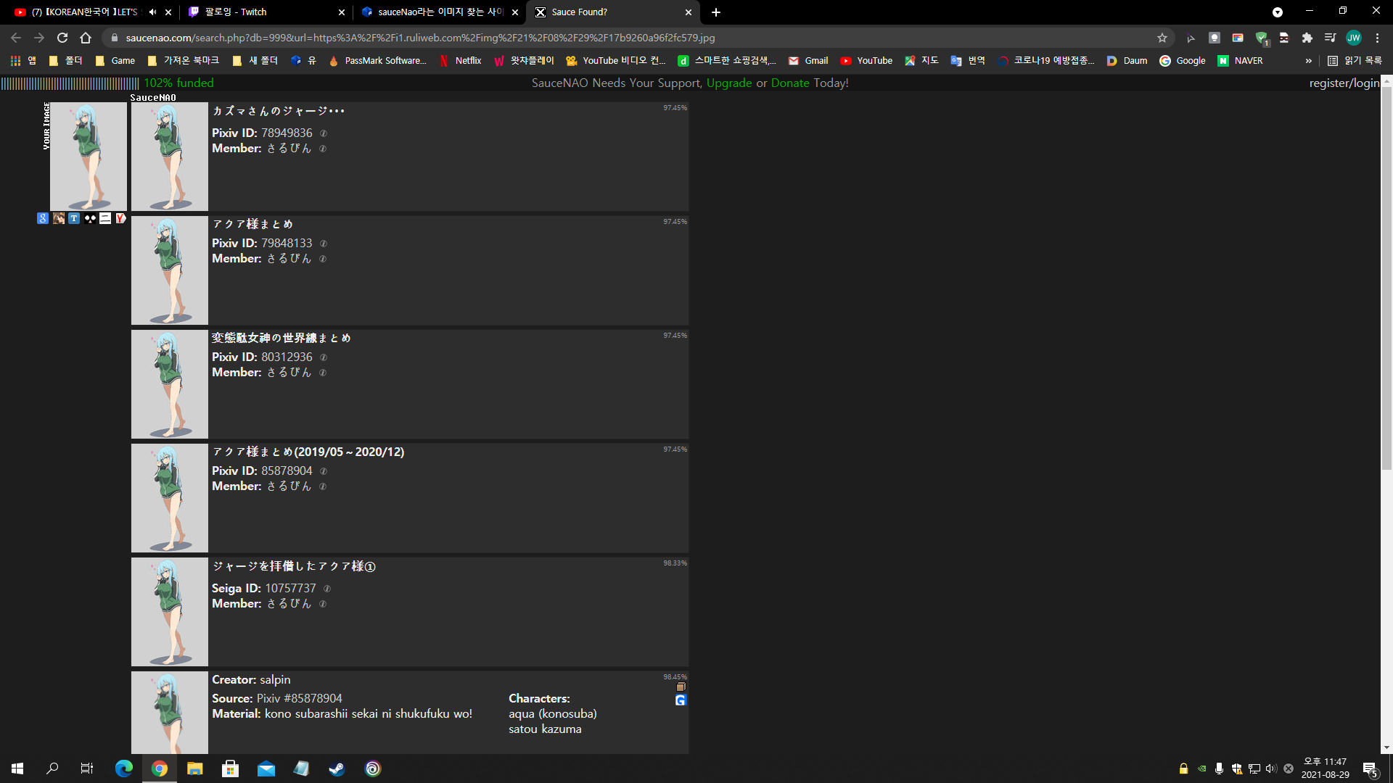Open the Steam taskbar icon

(x=337, y=768)
